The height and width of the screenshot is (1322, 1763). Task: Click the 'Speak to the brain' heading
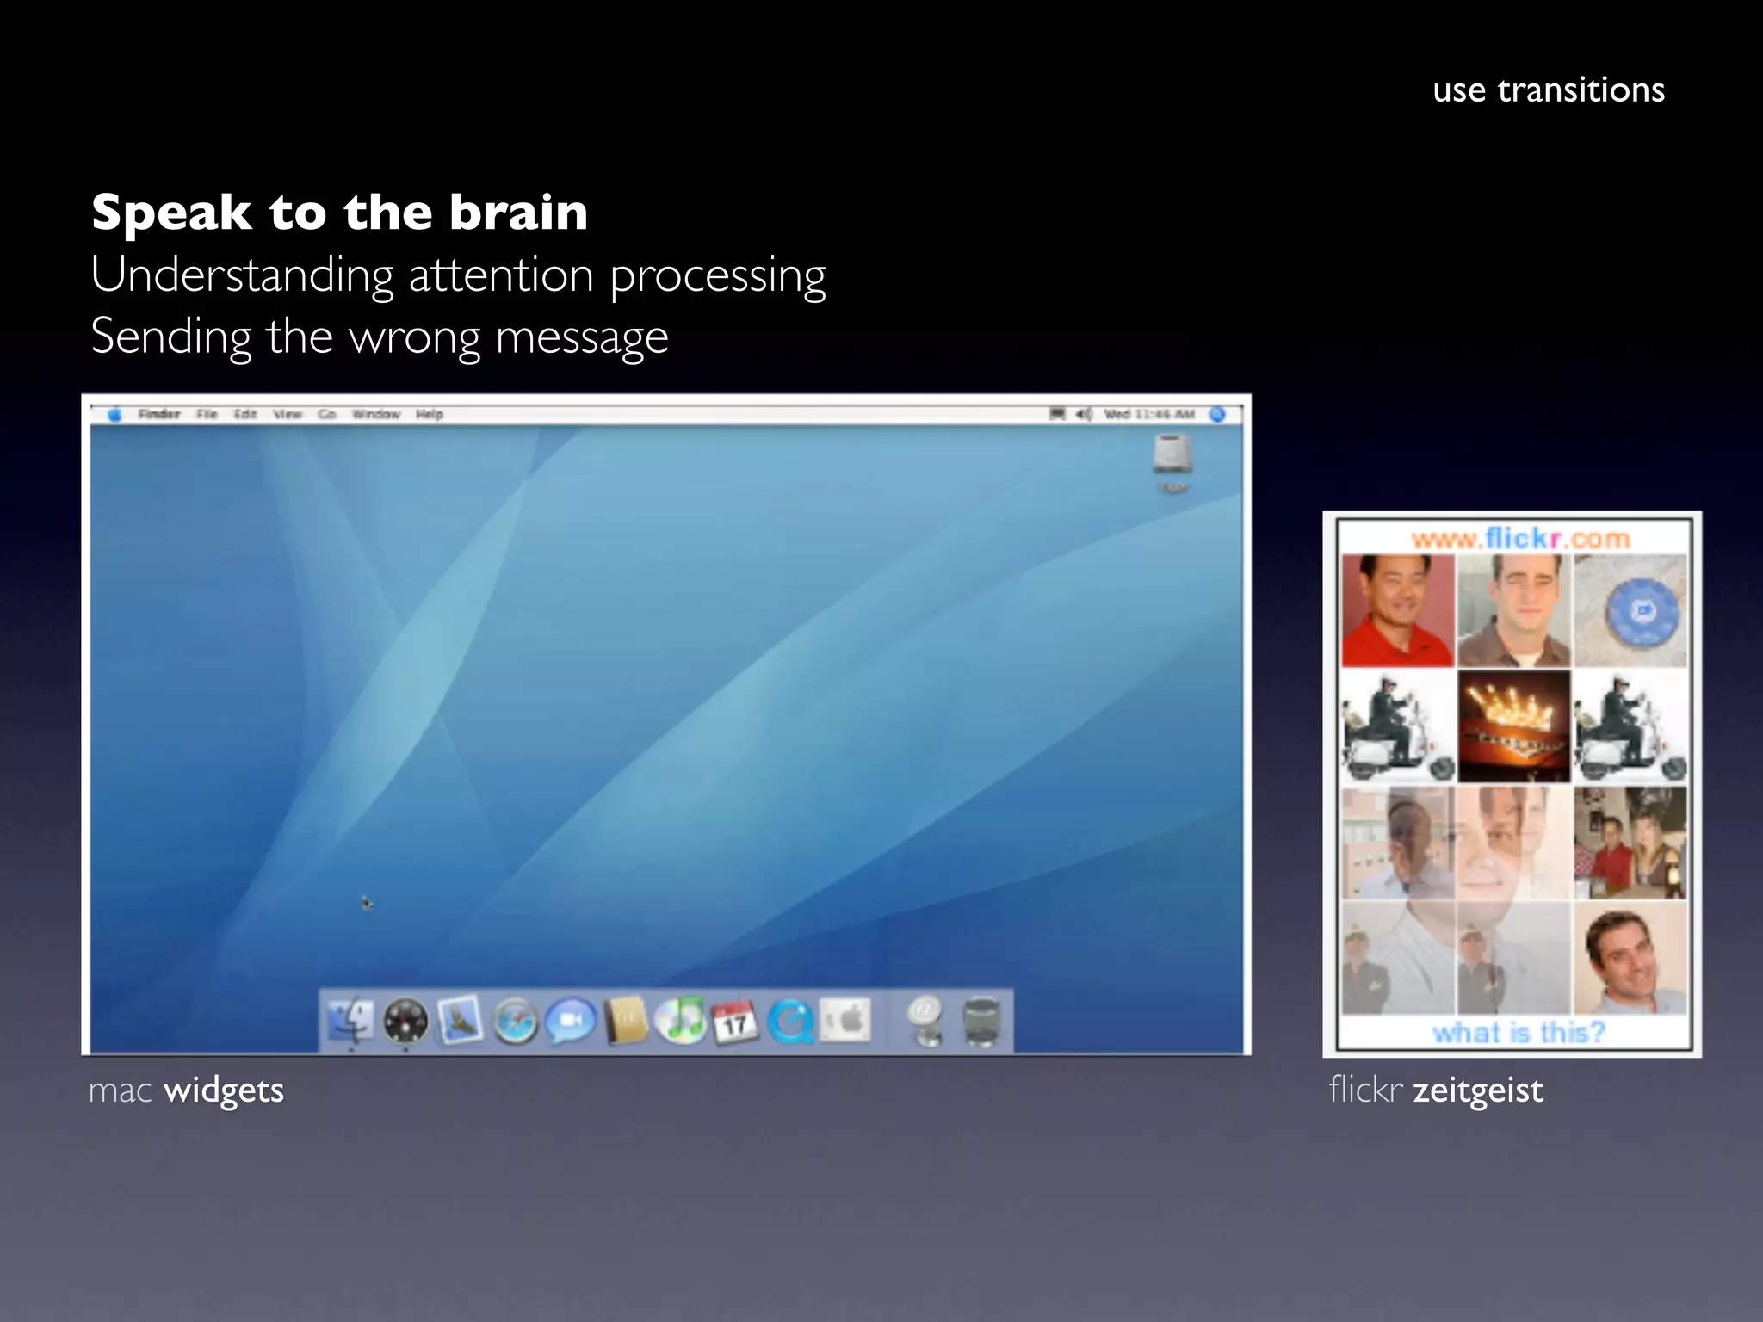point(340,212)
